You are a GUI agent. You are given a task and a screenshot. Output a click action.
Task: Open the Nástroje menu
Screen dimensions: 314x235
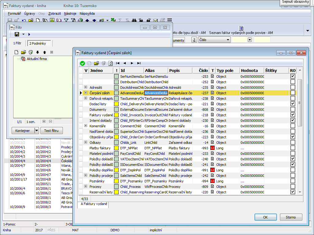tap(70, 13)
